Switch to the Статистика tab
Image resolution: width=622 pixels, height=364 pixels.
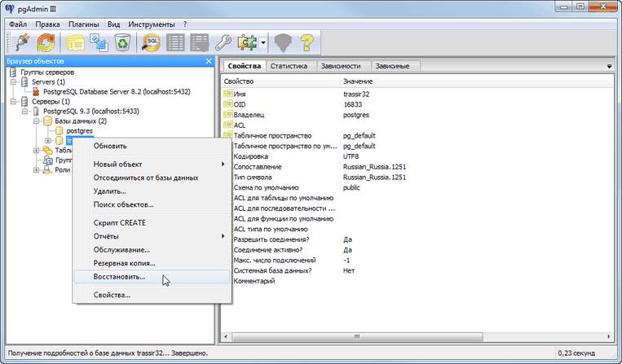[x=288, y=65]
